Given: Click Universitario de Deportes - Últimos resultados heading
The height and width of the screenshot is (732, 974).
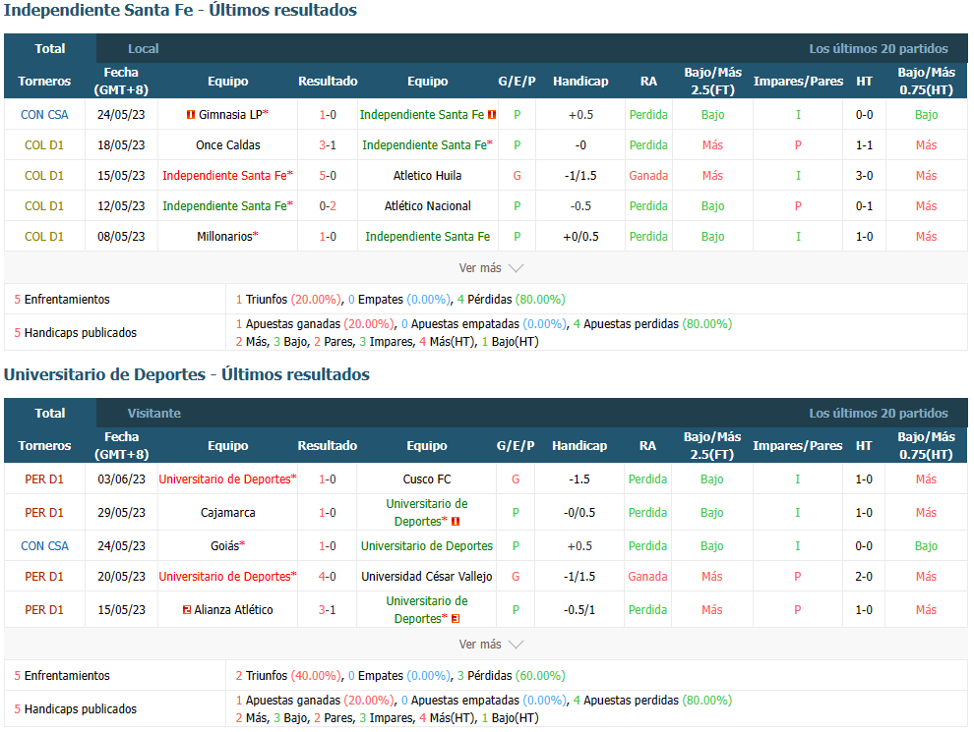Looking at the screenshot, I should (x=186, y=374).
